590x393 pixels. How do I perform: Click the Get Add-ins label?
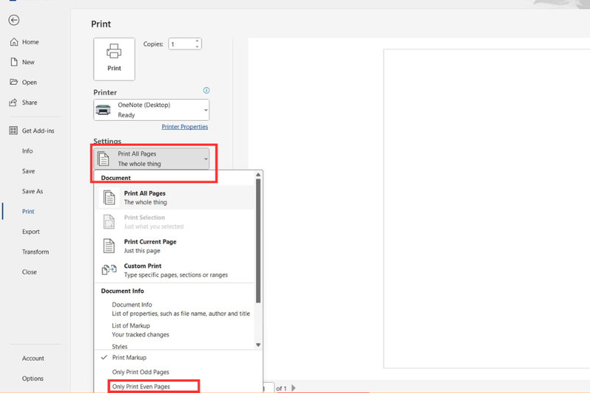coord(38,131)
